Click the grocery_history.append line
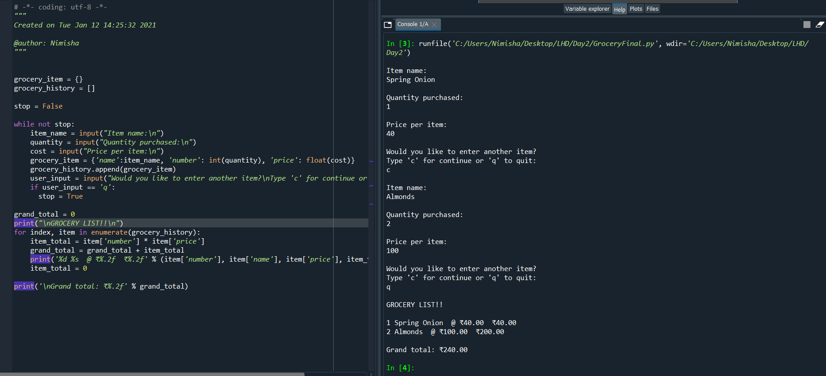This screenshot has width=826, height=376. tap(103, 169)
